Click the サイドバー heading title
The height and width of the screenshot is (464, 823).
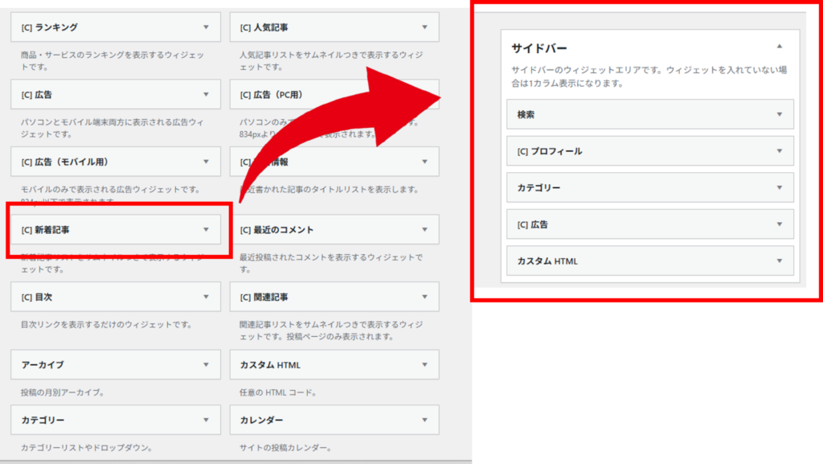pyautogui.click(x=539, y=47)
